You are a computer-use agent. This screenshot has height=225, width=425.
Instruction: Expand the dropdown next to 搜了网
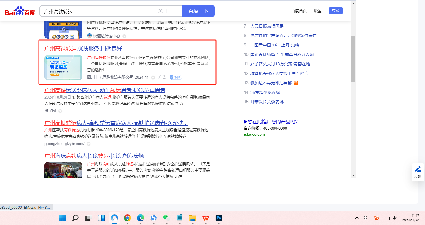tap(60, 111)
